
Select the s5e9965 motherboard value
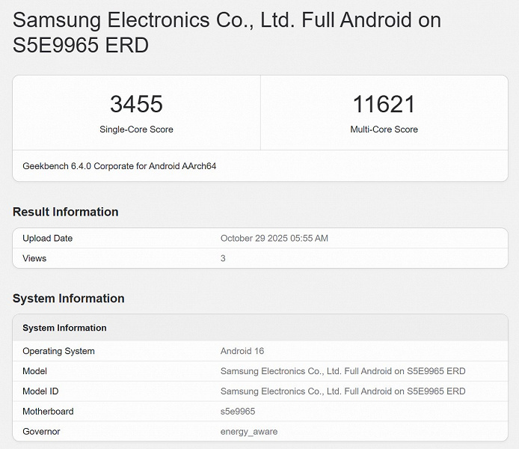(238, 412)
